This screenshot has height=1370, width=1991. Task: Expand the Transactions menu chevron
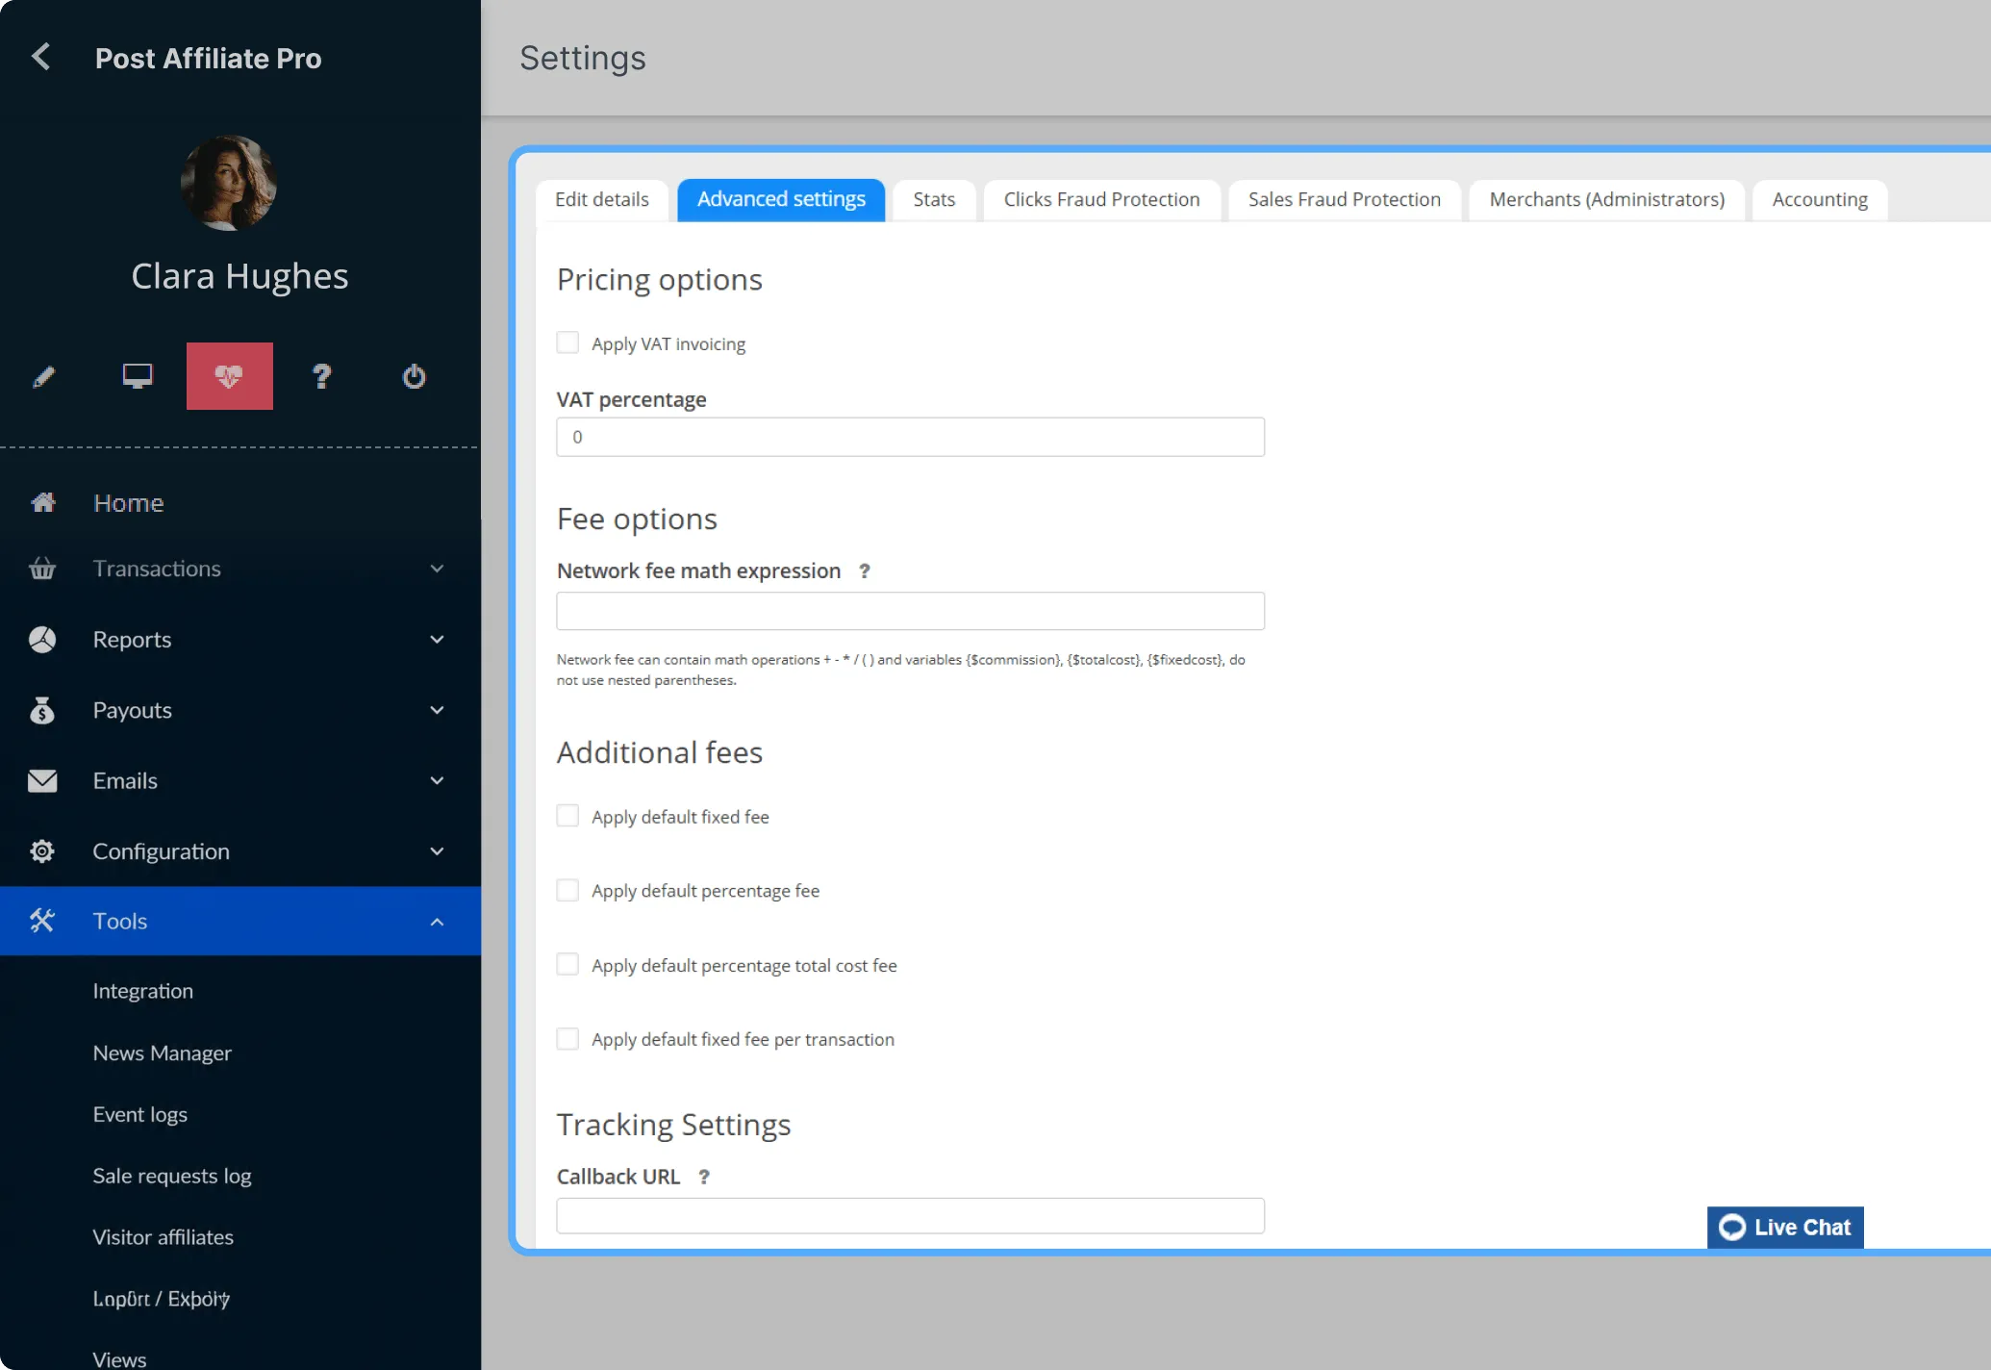click(x=437, y=569)
